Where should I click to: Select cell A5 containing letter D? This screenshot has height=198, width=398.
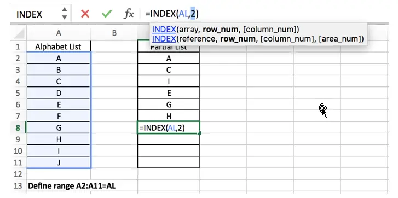click(x=59, y=93)
